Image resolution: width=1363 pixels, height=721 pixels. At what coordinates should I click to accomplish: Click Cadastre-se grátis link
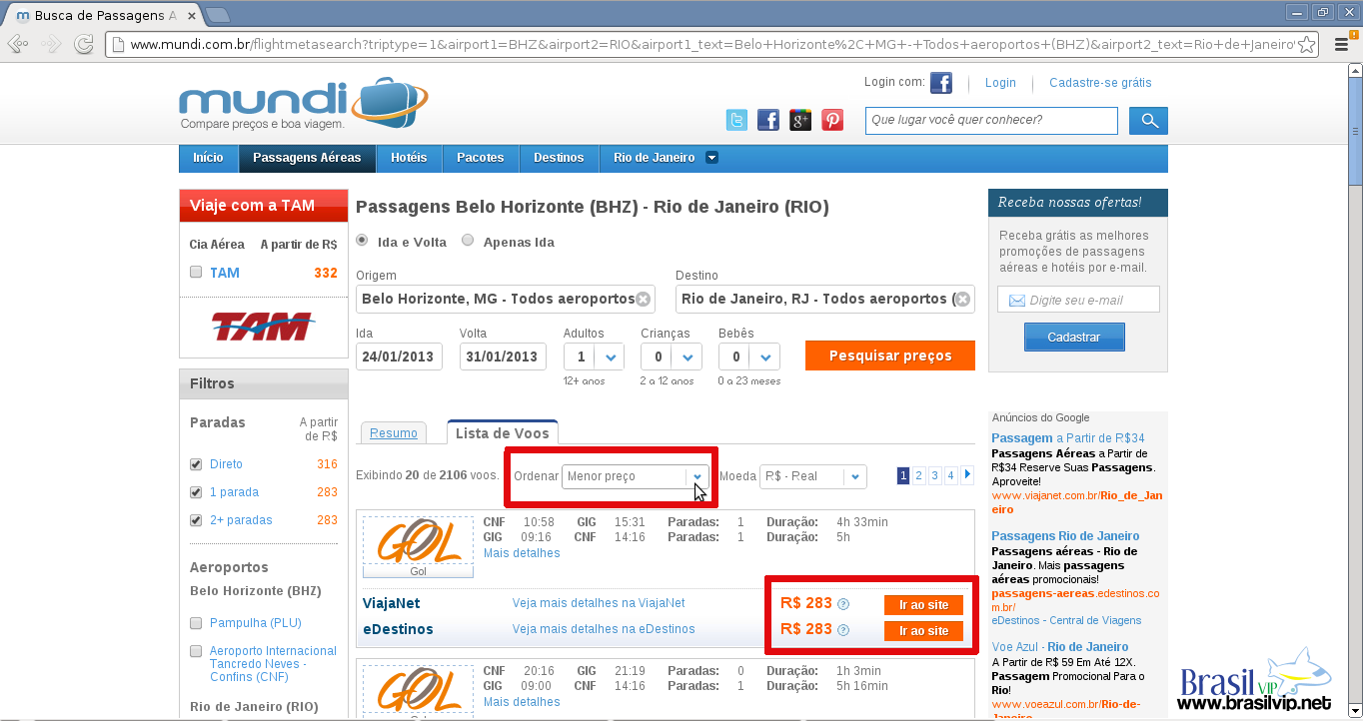pos(1100,83)
